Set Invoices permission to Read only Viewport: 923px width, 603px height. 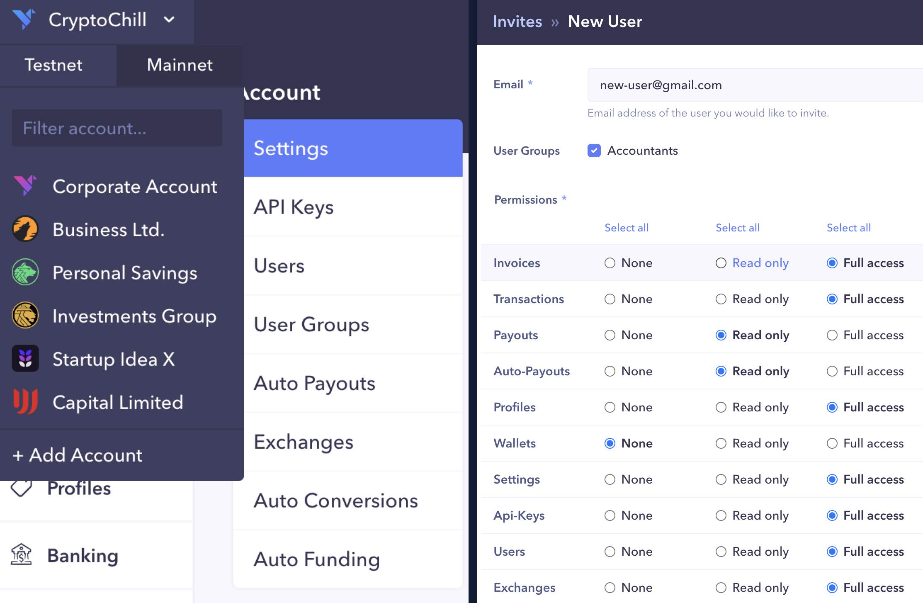coord(721,263)
